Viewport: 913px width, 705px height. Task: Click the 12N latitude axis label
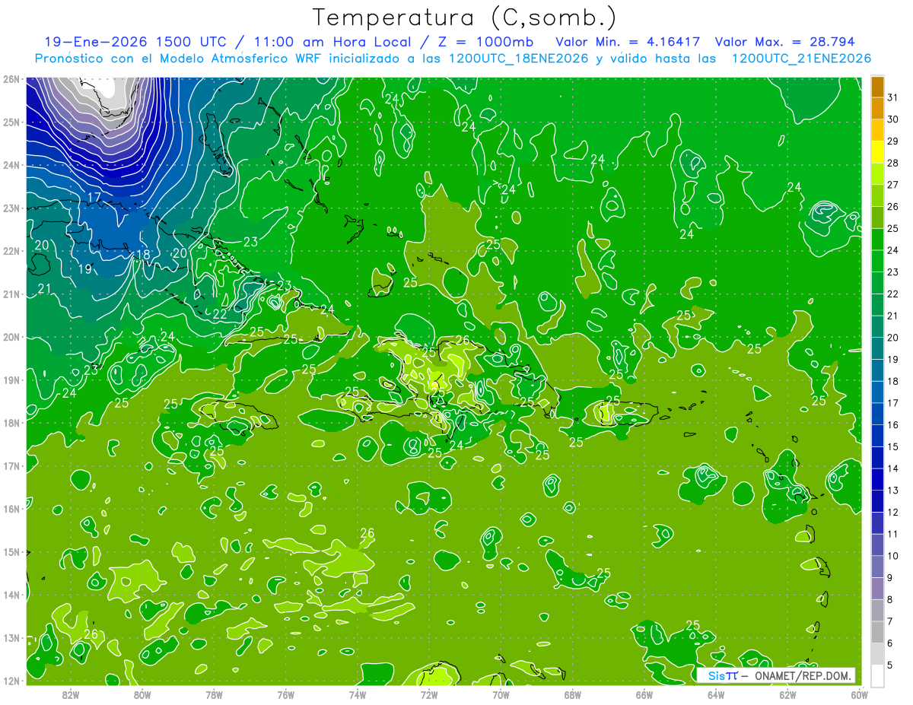click(x=11, y=681)
